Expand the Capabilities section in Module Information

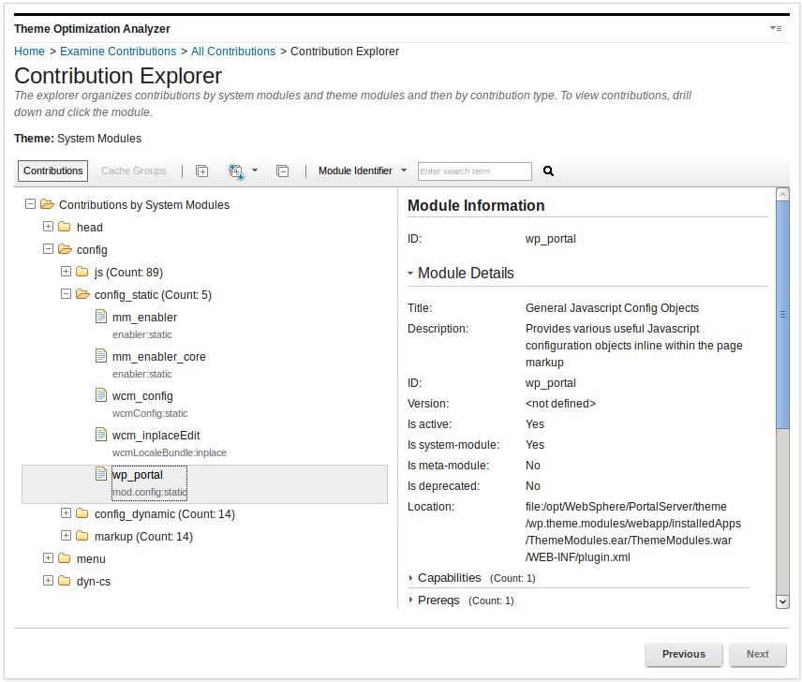(410, 578)
